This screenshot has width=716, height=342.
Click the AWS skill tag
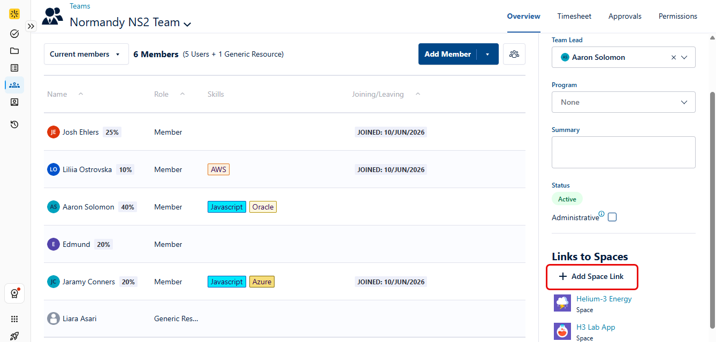click(218, 169)
